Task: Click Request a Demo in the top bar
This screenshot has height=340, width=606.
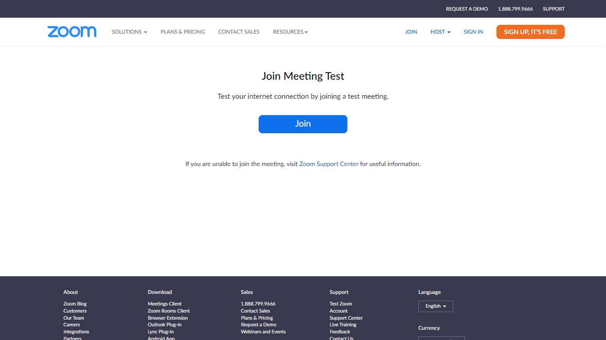Action: click(x=467, y=9)
